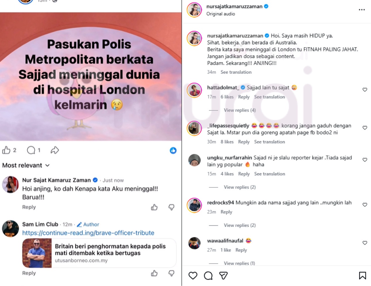
Task: Click the blue like reaction badge
Action: click(173, 150)
